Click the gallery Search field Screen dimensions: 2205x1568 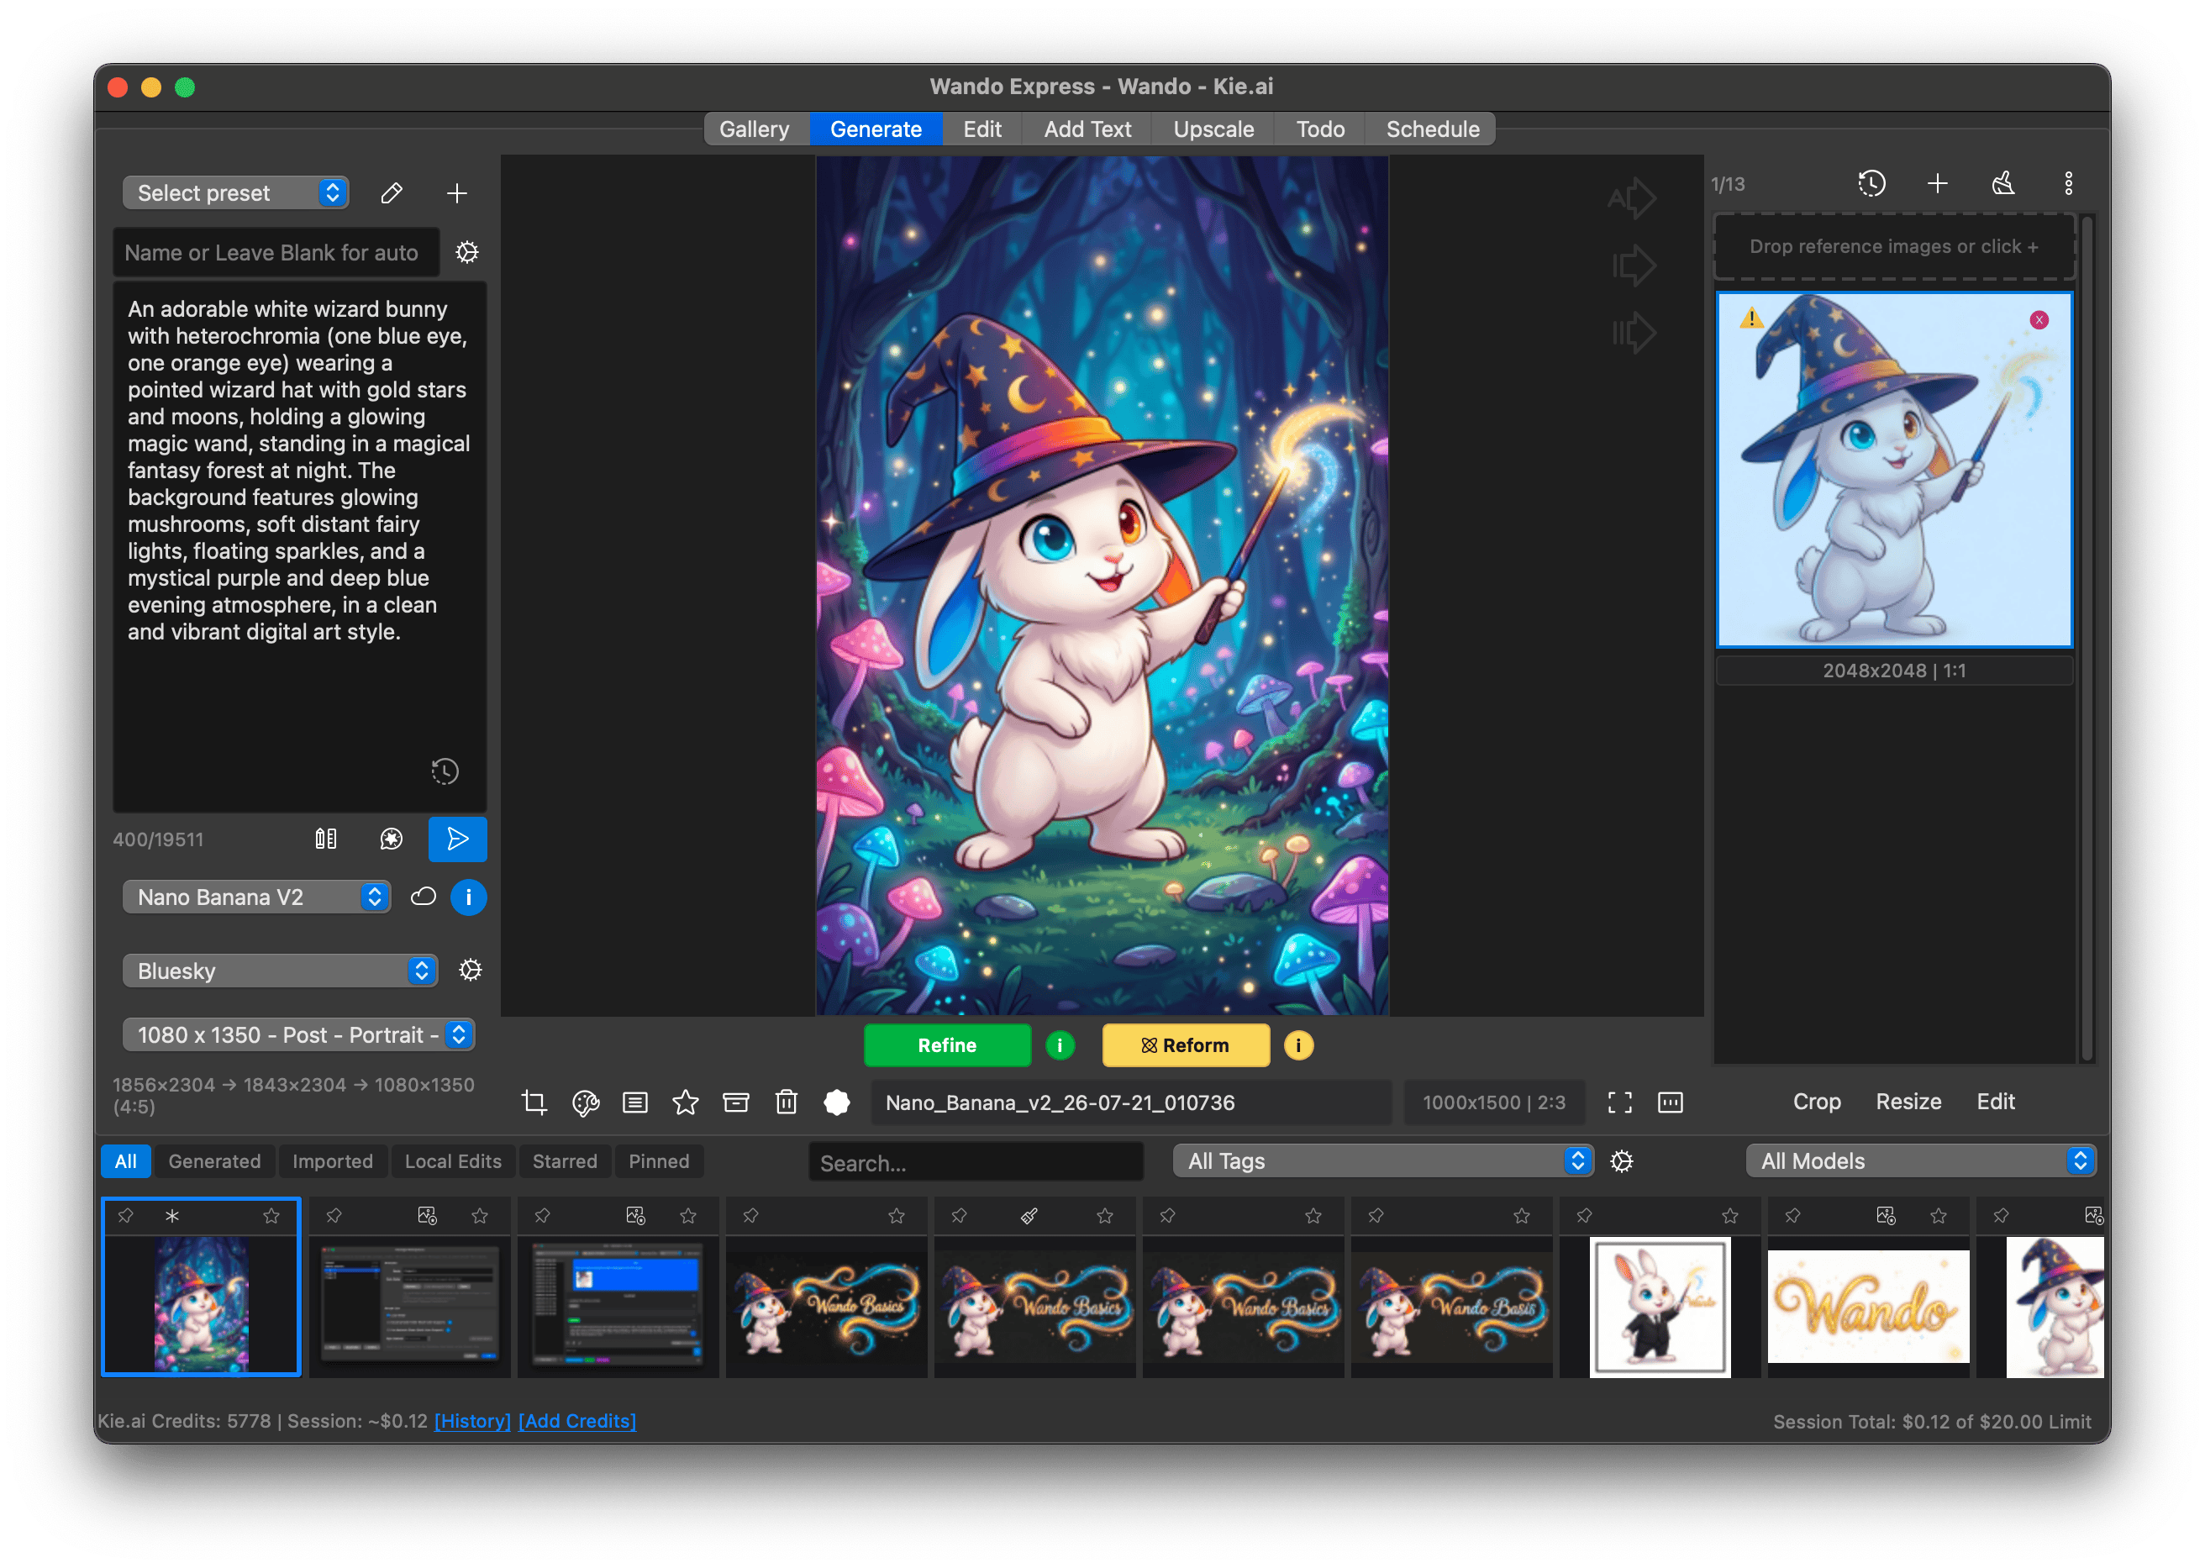pos(976,1161)
